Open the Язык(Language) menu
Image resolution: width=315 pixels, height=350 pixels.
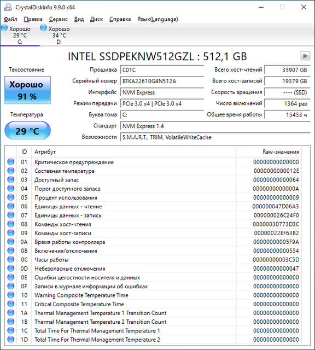pyautogui.click(x=157, y=19)
